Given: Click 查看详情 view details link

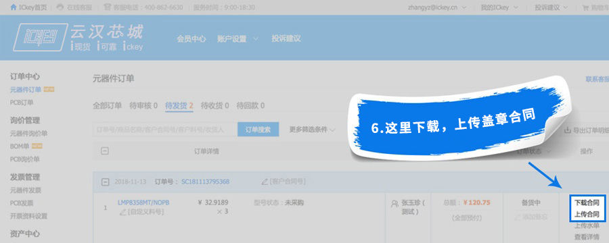Looking at the screenshot, I should (587, 237).
